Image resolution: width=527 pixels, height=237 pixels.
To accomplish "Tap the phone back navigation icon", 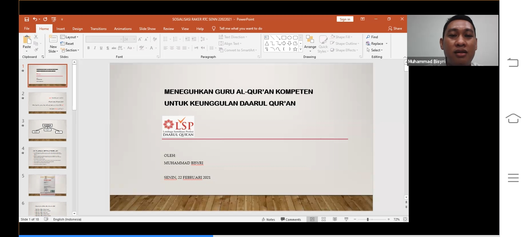I will click(513, 62).
